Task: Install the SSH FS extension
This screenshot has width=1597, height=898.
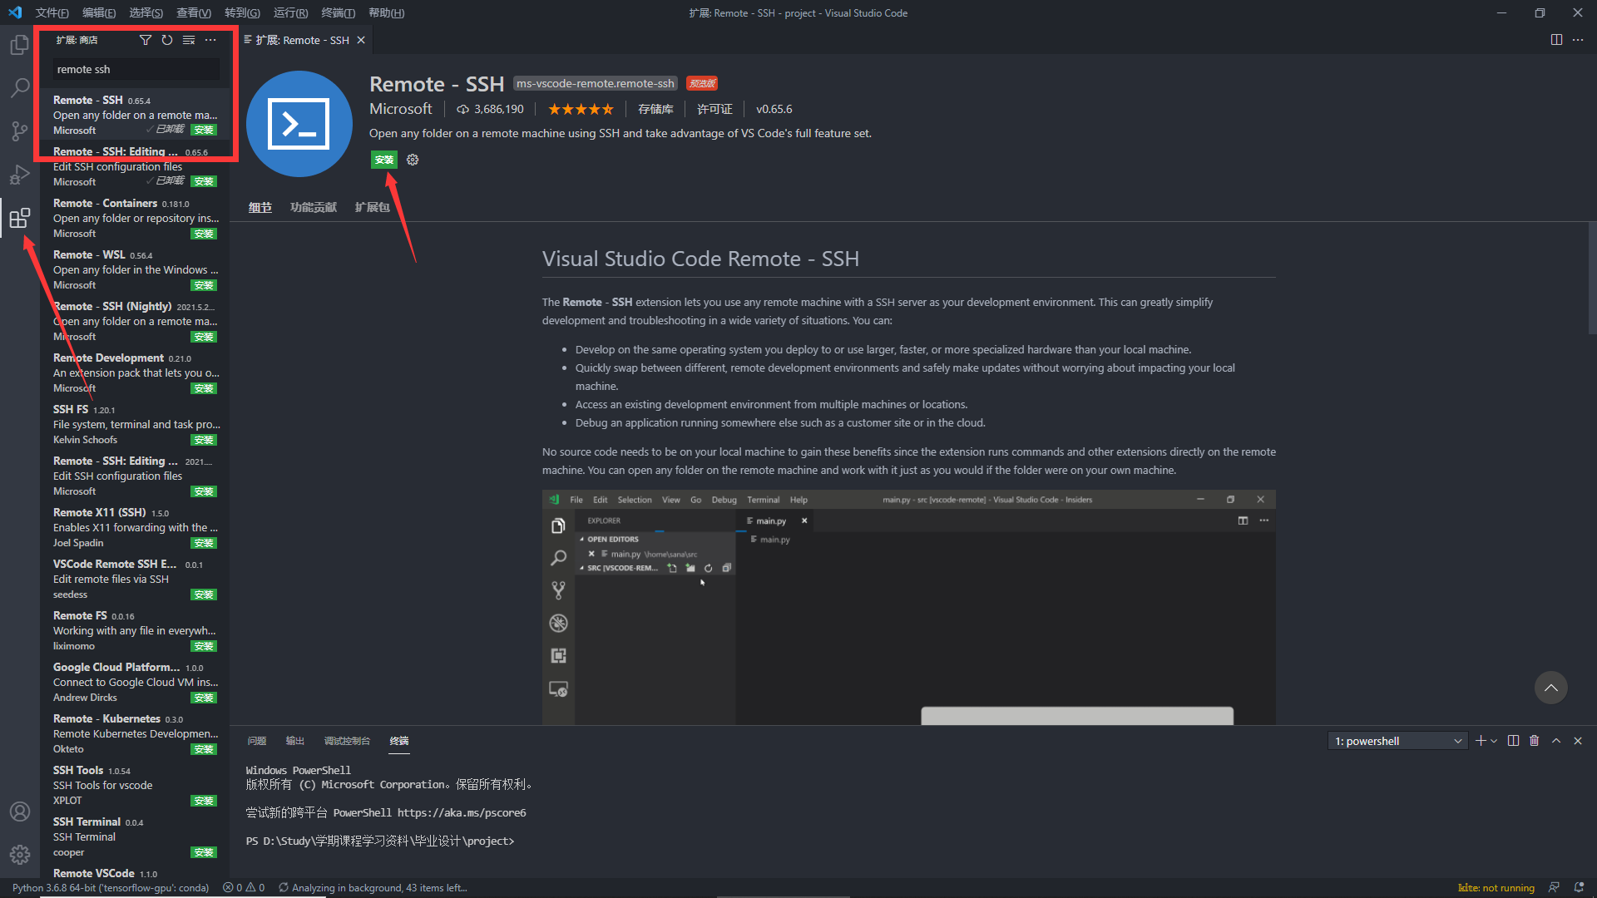Action: (x=204, y=440)
